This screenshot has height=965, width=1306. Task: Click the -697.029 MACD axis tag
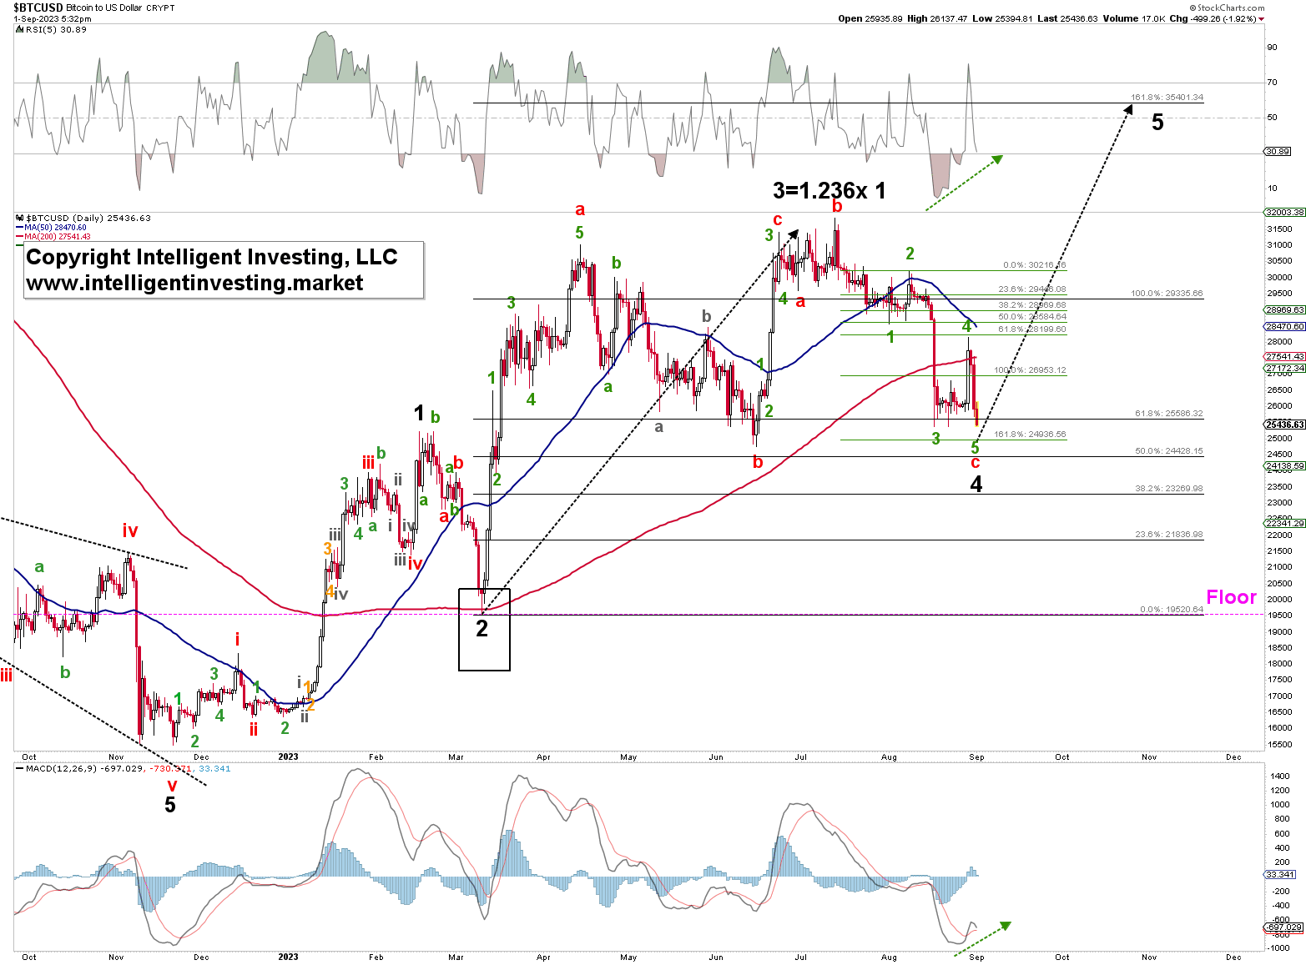coord(1283,927)
